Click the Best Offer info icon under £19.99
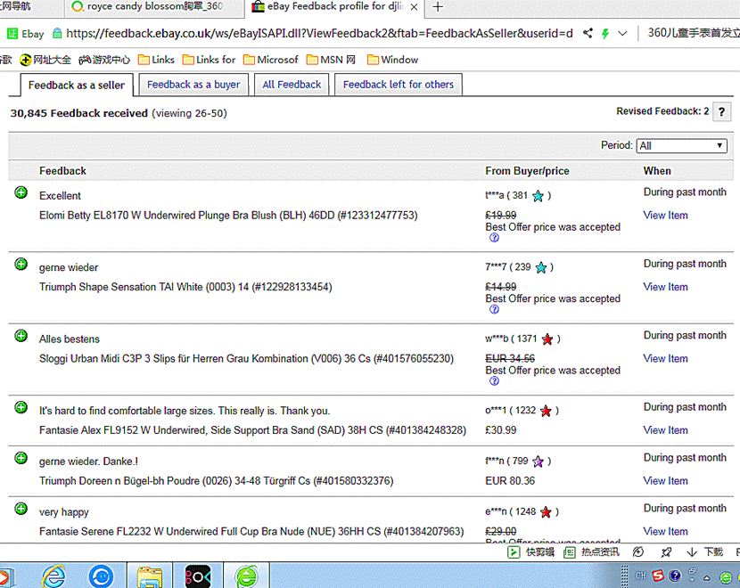The image size is (740, 588). click(x=494, y=239)
